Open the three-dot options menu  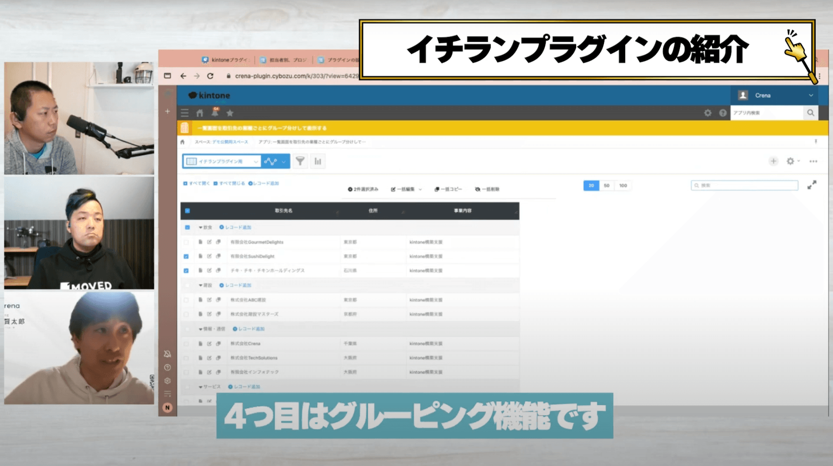click(x=813, y=161)
